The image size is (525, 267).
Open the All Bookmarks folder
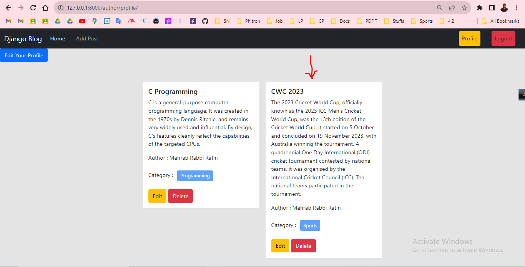[x=500, y=21]
